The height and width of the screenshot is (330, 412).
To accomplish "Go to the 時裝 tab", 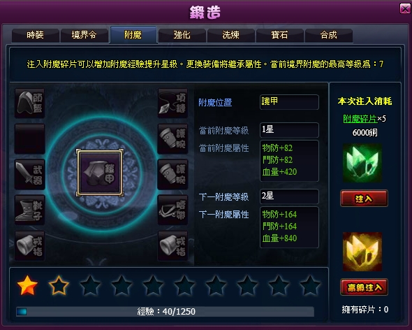I will (x=35, y=35).
